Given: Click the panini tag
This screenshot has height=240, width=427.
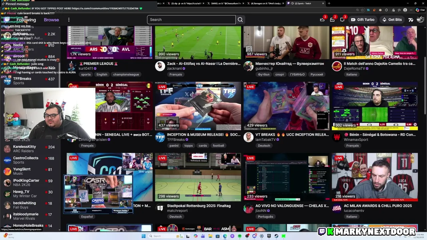Looking at the screenshot, I should (x=174, y=145).
